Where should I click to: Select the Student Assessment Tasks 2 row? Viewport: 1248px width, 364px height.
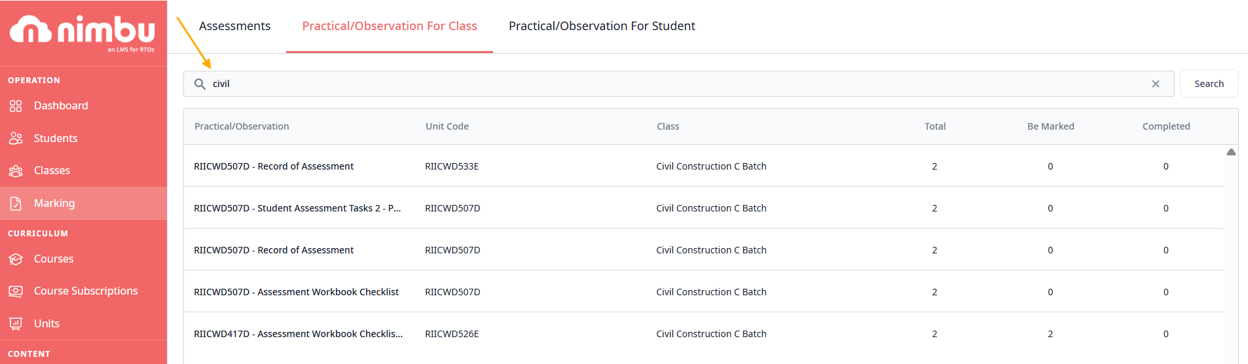coord(297,208)
